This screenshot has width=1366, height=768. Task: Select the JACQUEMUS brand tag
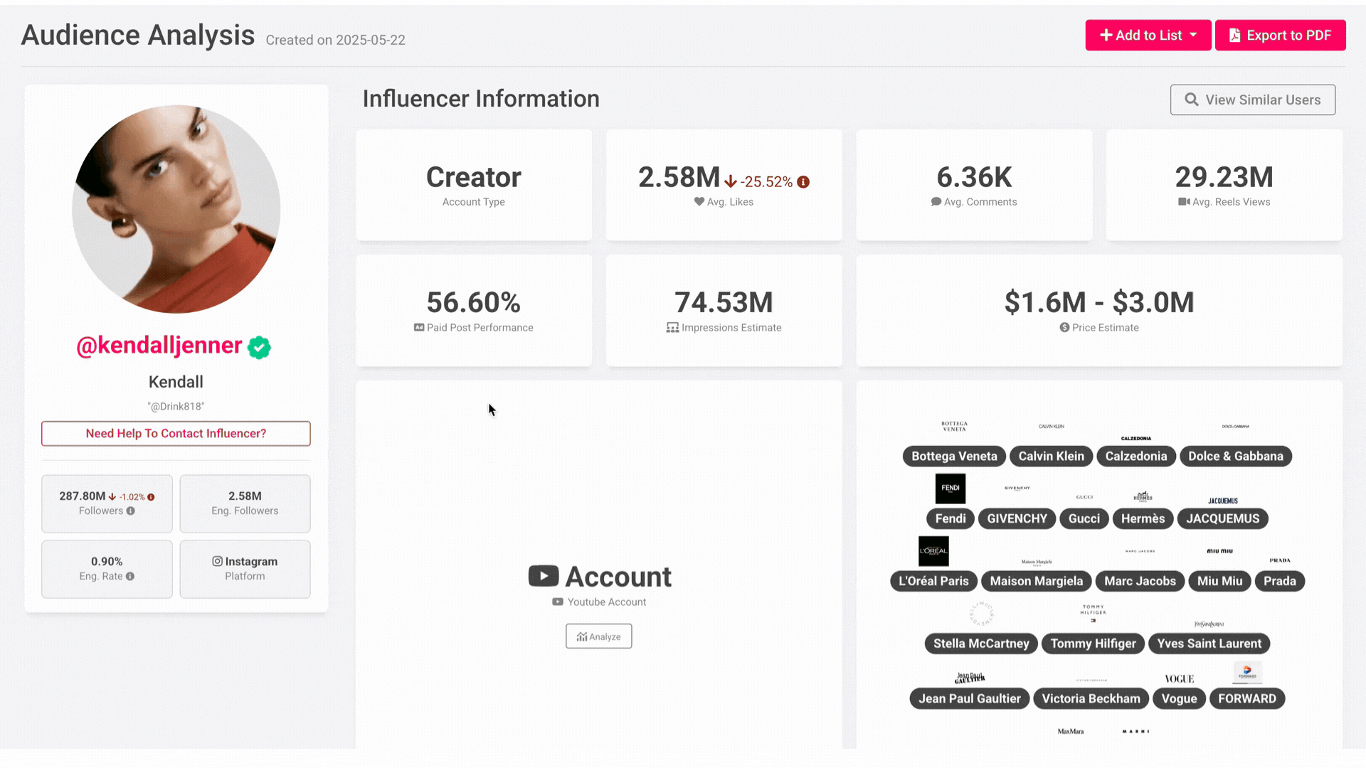[1222, 519]
